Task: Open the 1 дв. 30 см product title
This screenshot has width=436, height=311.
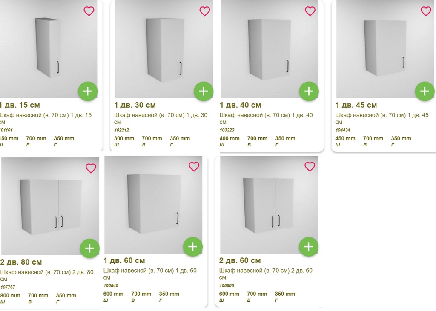Action: pyautogui.click(x=135, y=105)
